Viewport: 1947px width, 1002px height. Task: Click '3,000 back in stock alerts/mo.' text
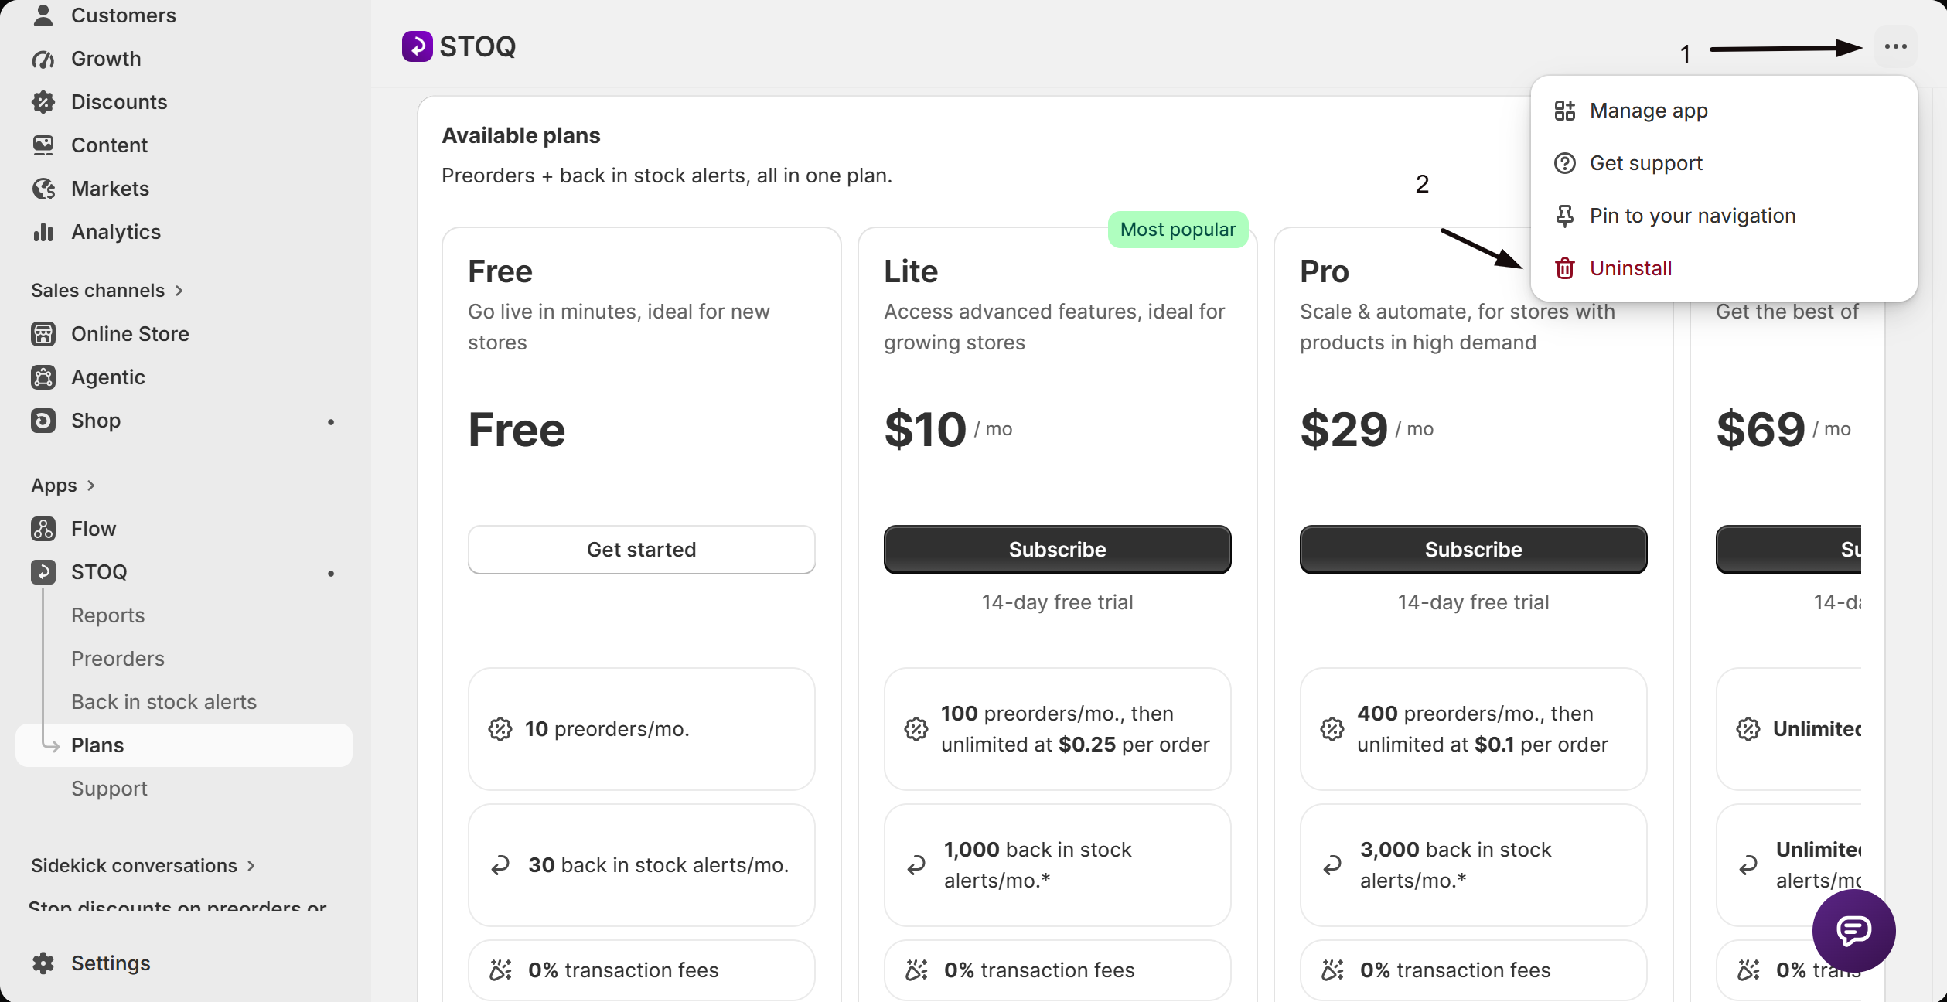coord(1456,865)
